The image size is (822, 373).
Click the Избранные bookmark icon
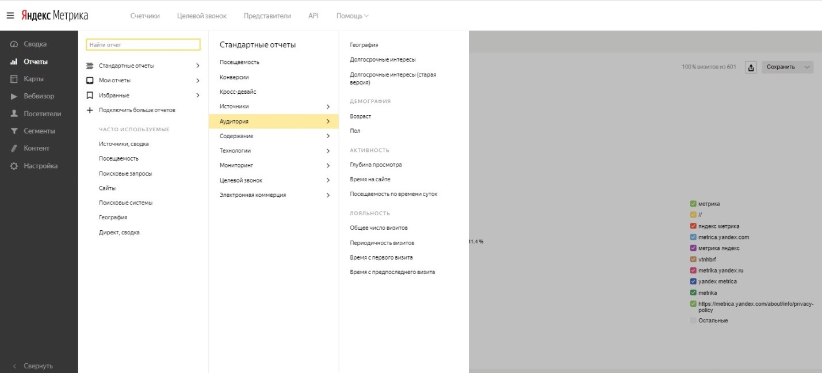(90, 96)
